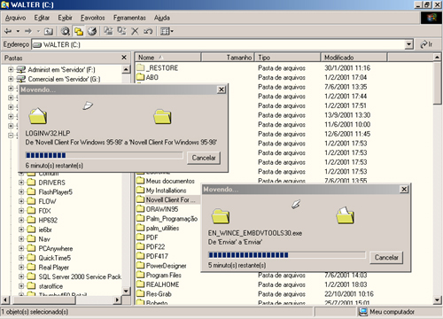The width and height of the screenshot is (443, 319).
Task: Sort by the Tamanho column header
Action: 228,58
